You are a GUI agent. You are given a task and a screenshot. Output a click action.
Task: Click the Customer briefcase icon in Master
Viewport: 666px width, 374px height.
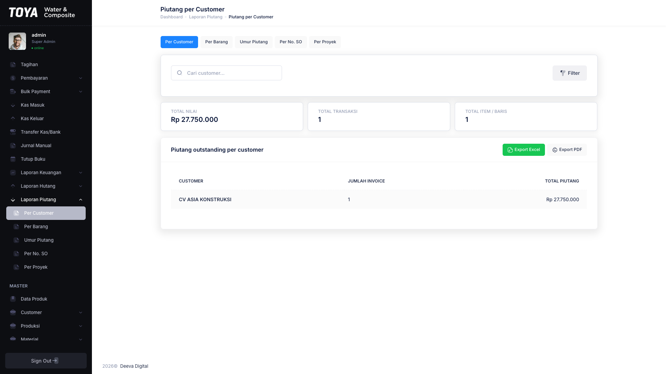13,312
